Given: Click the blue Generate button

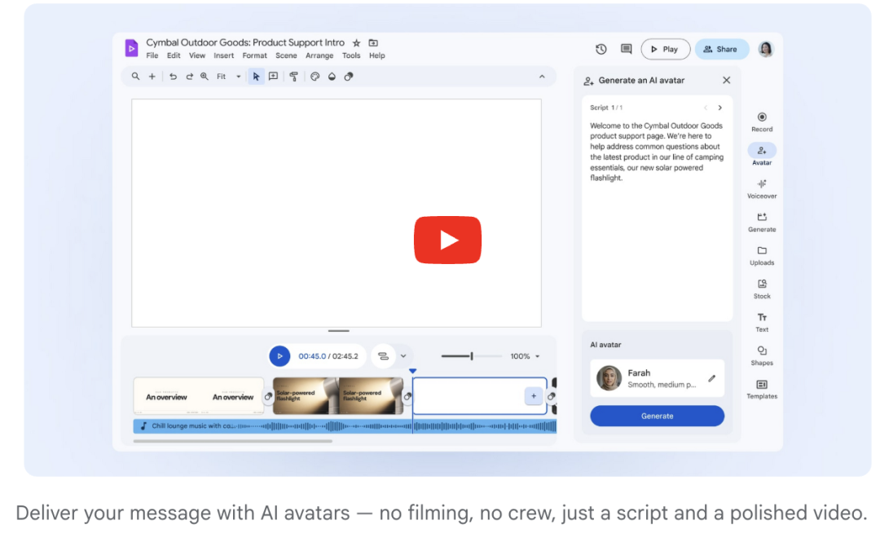Looking at the screenshot, I should coord(657,416).
